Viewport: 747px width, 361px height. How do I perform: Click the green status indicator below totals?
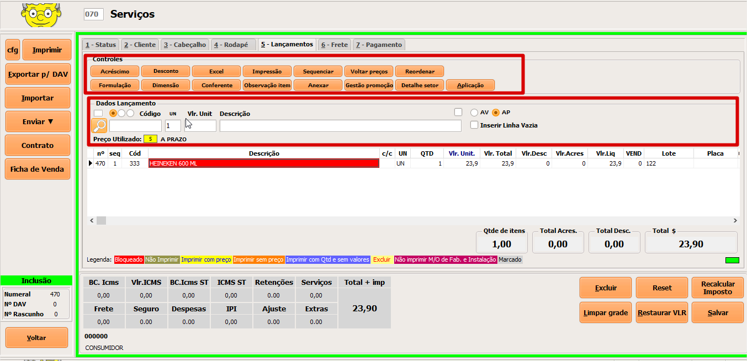coord(732,260)
